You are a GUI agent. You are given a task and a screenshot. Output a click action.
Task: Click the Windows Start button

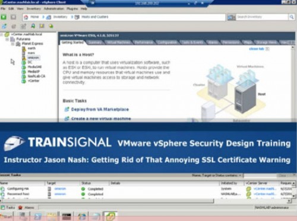click(x=7, y=216)
